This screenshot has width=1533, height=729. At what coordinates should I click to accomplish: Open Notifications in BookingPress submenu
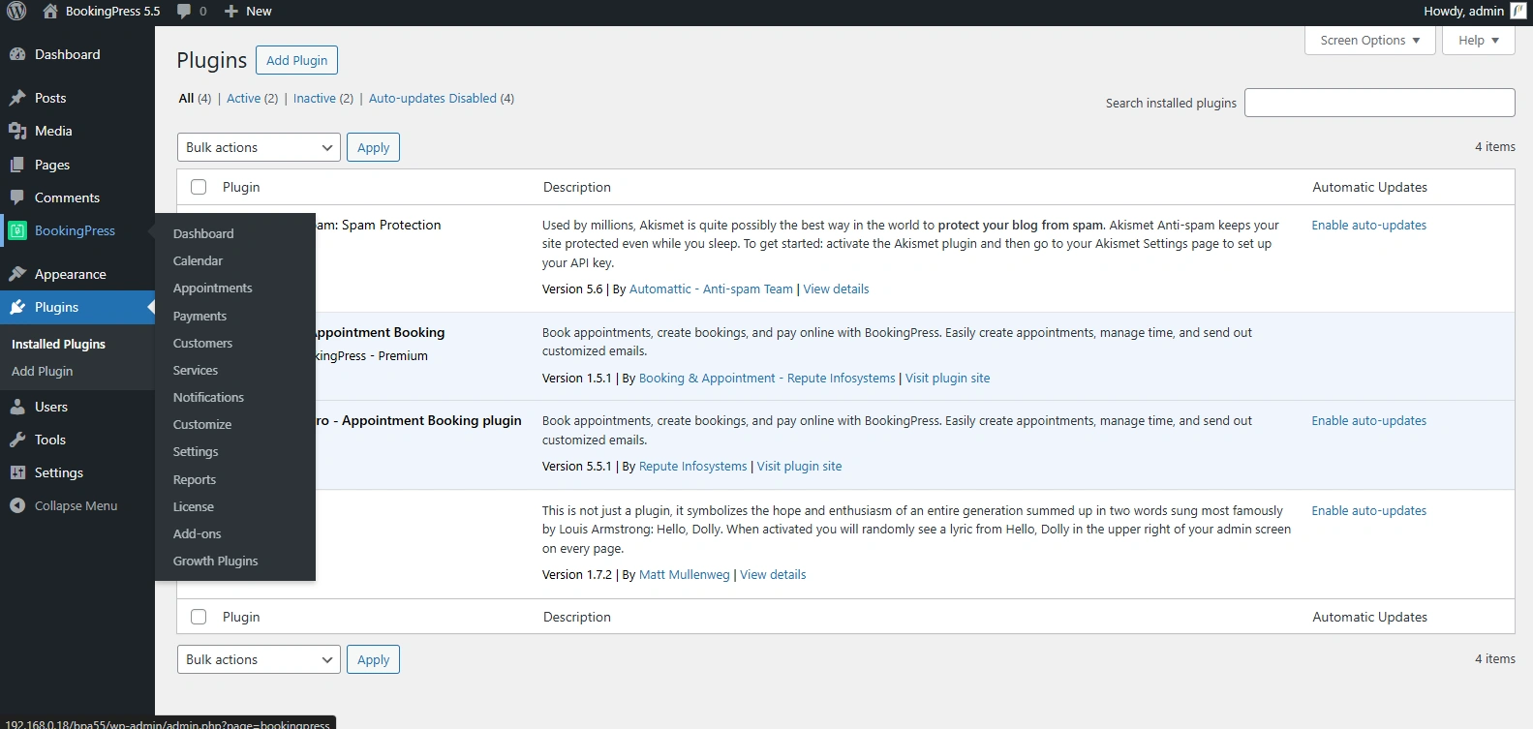click(208, 398)
